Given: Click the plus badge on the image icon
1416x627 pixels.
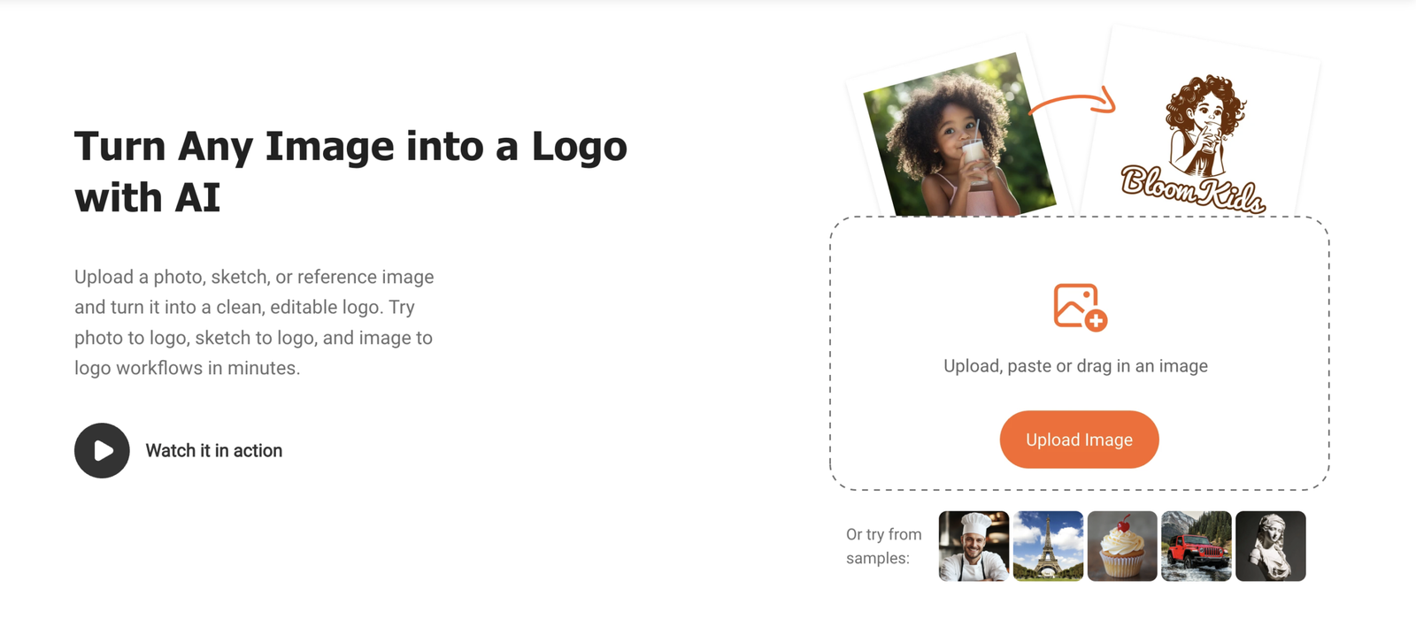Looking at the screenshot, I should click(1096, 321).
